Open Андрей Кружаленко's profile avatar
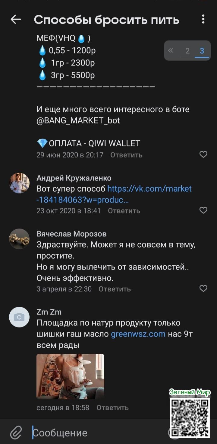Image resolution: width=217 pixels, height=444 pixels. pos(19,183)
